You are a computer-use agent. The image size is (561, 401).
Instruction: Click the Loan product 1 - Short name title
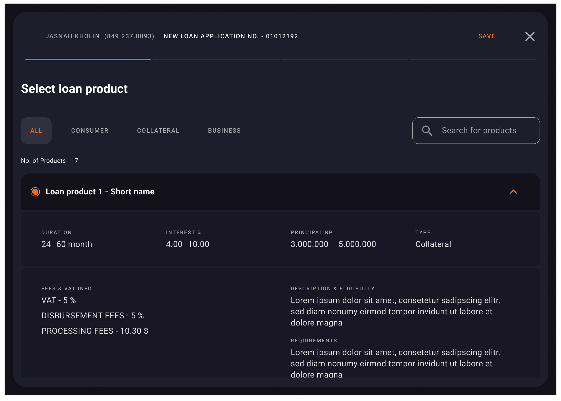[x=100, y=192]
